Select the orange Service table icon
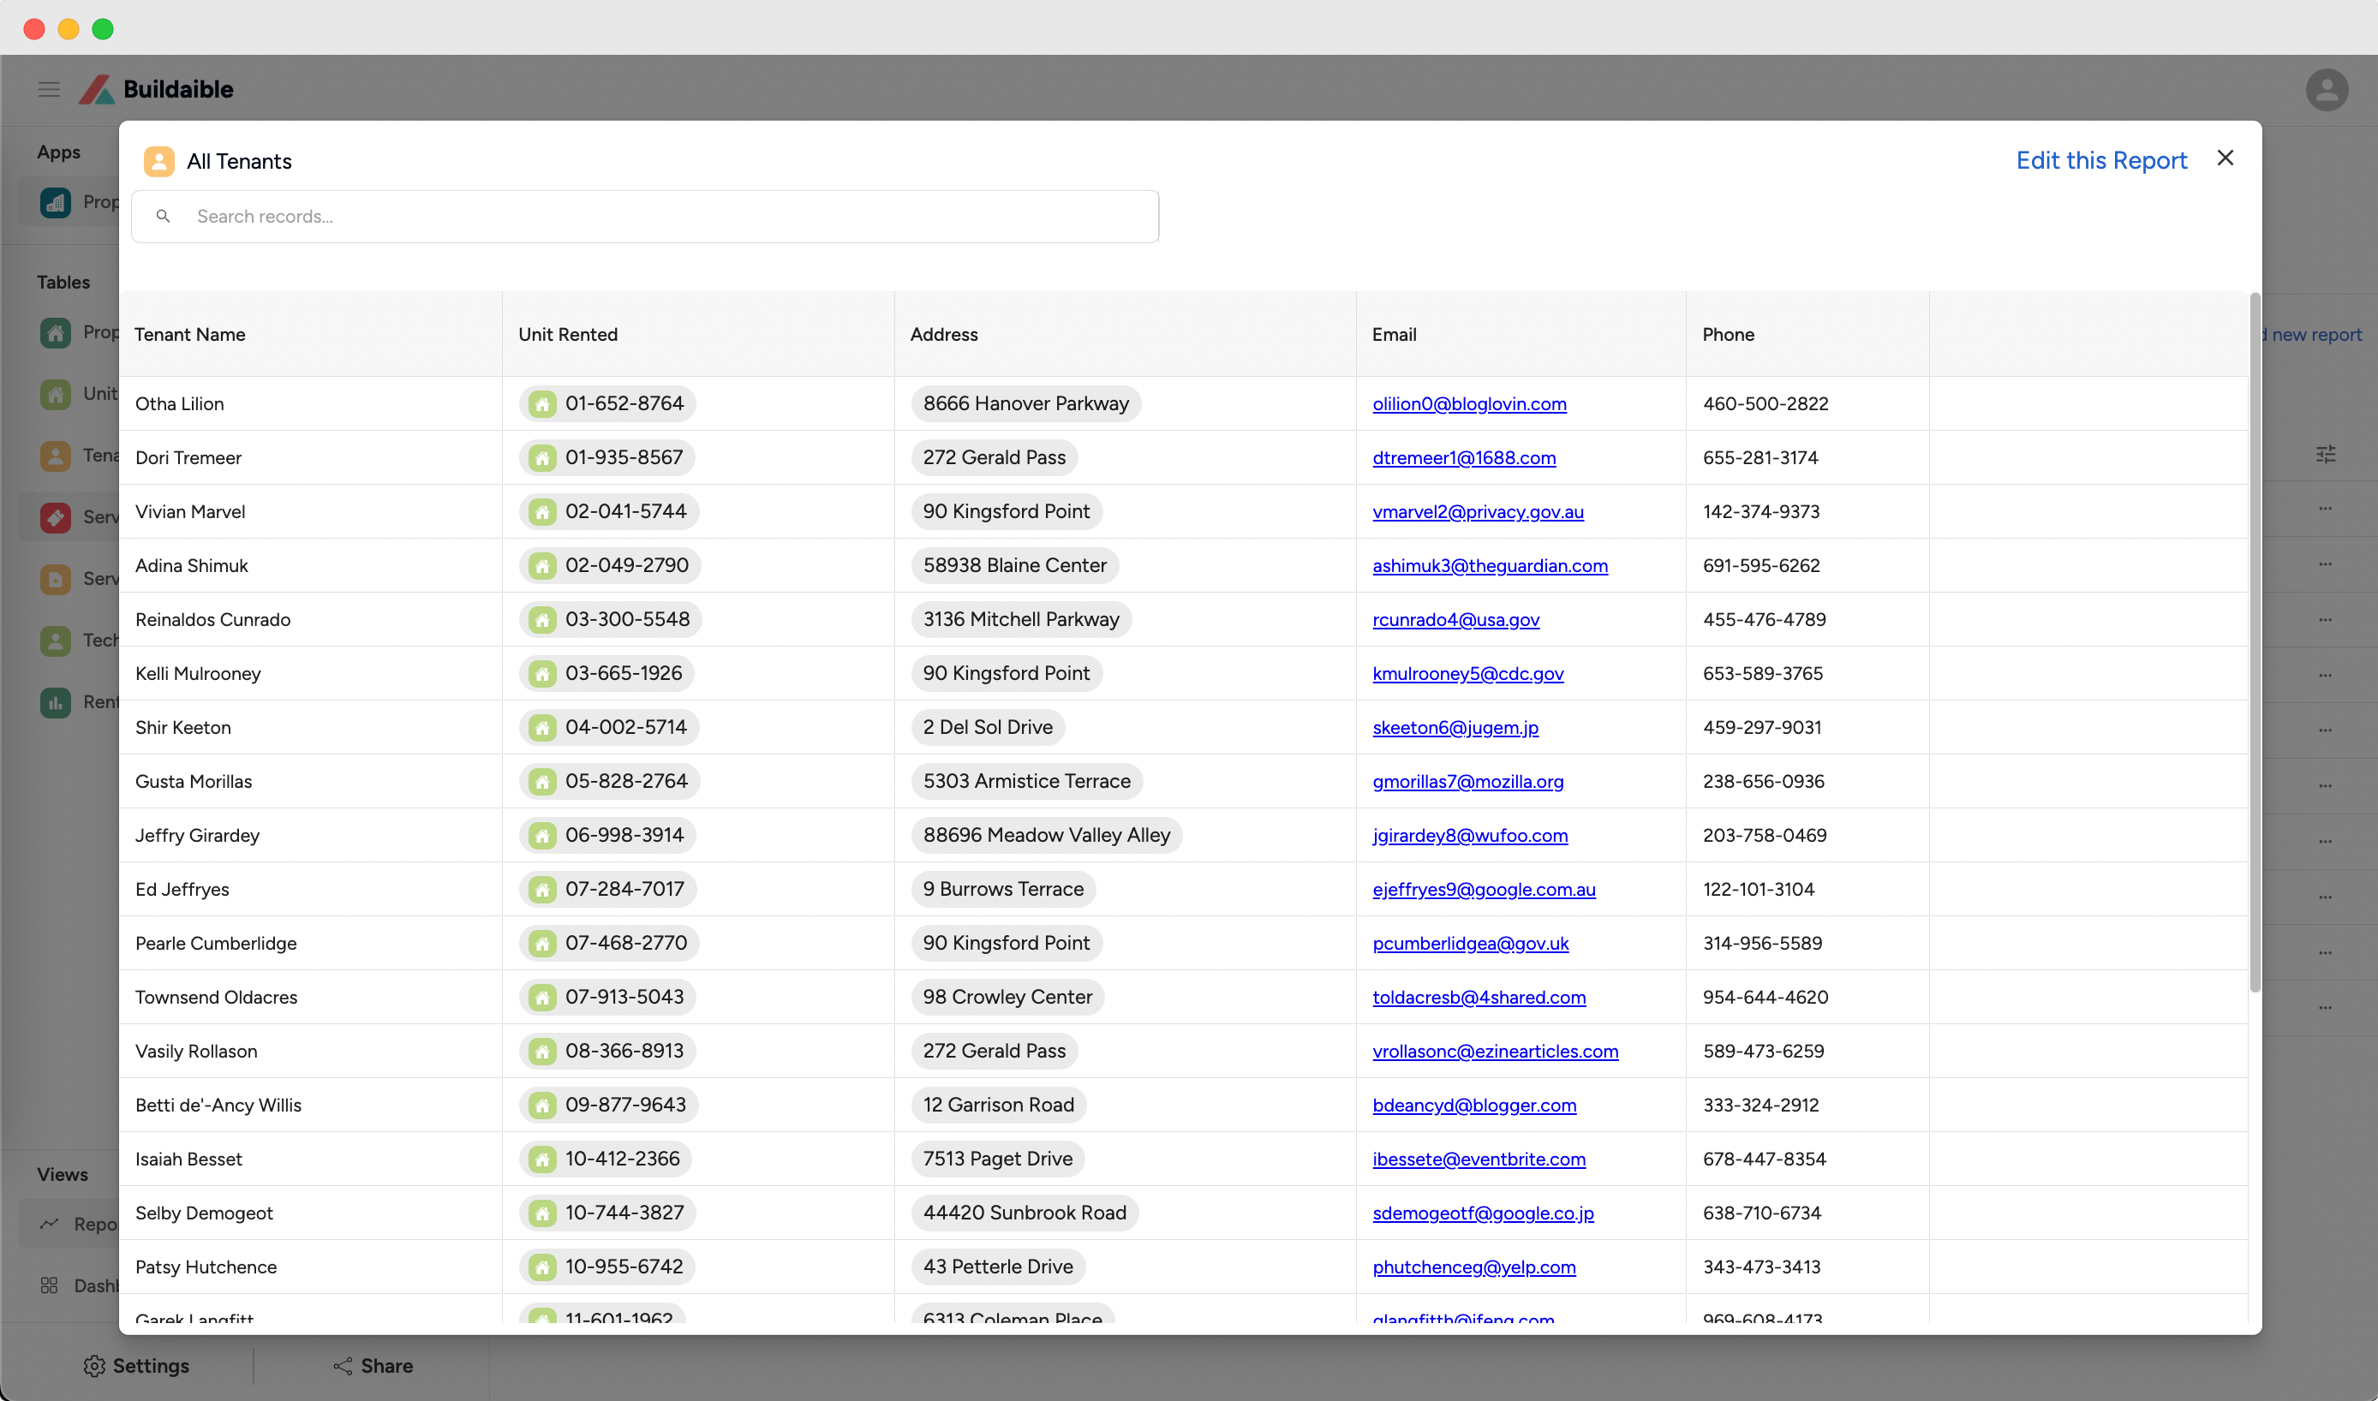This screenshot has height=1401, width=2378. (56, 579)
